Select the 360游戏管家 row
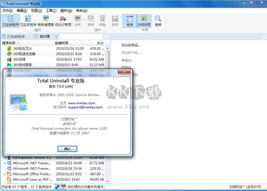Viewport: 267px width, 191px height. click(x=53, y=65)
